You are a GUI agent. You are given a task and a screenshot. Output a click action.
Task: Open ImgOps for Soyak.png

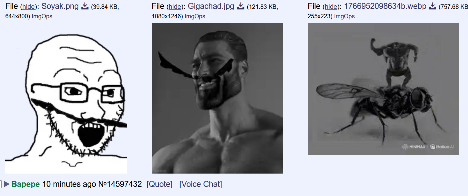(42, 16)
